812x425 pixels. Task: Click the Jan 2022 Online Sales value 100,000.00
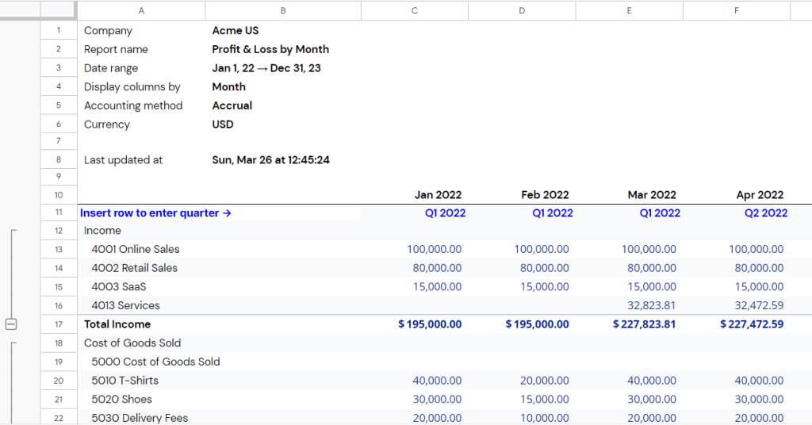tap(415, 250)
